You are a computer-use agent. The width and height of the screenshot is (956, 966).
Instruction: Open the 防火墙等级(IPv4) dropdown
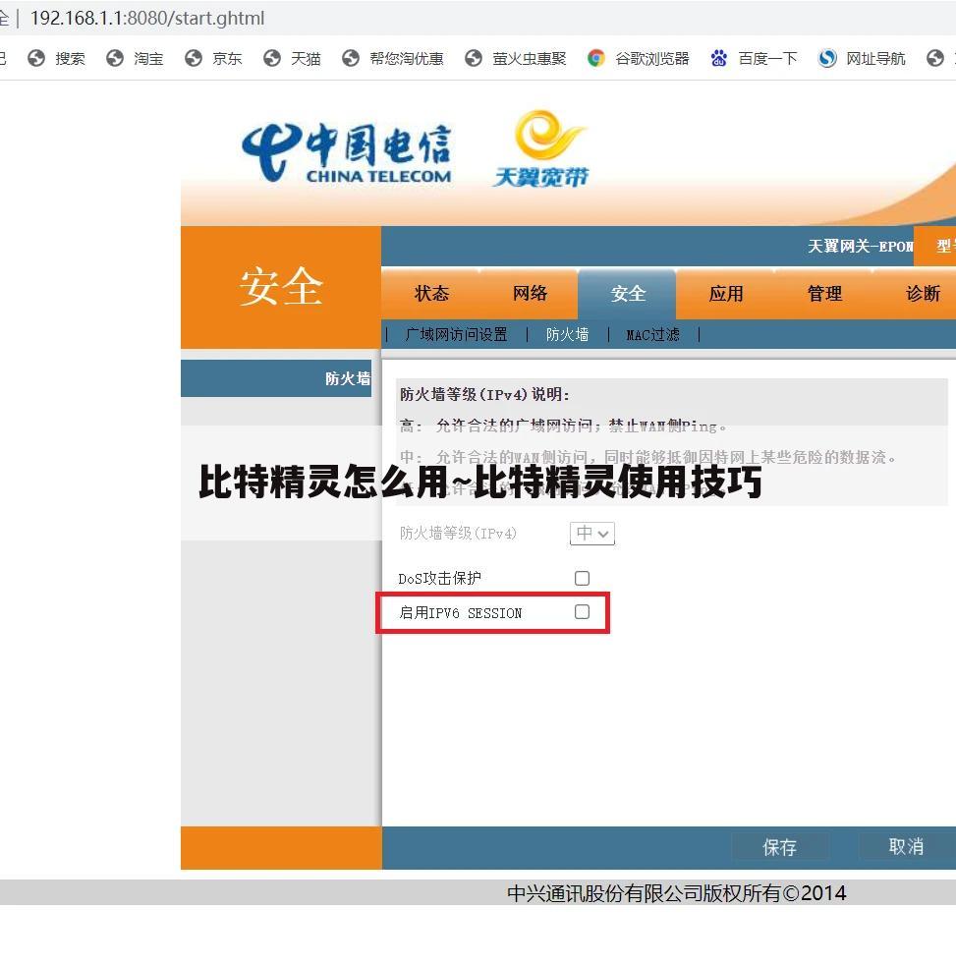[x=592, y=533]
